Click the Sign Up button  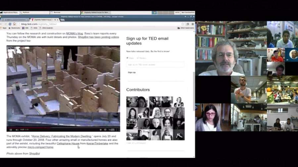(132, 72)
